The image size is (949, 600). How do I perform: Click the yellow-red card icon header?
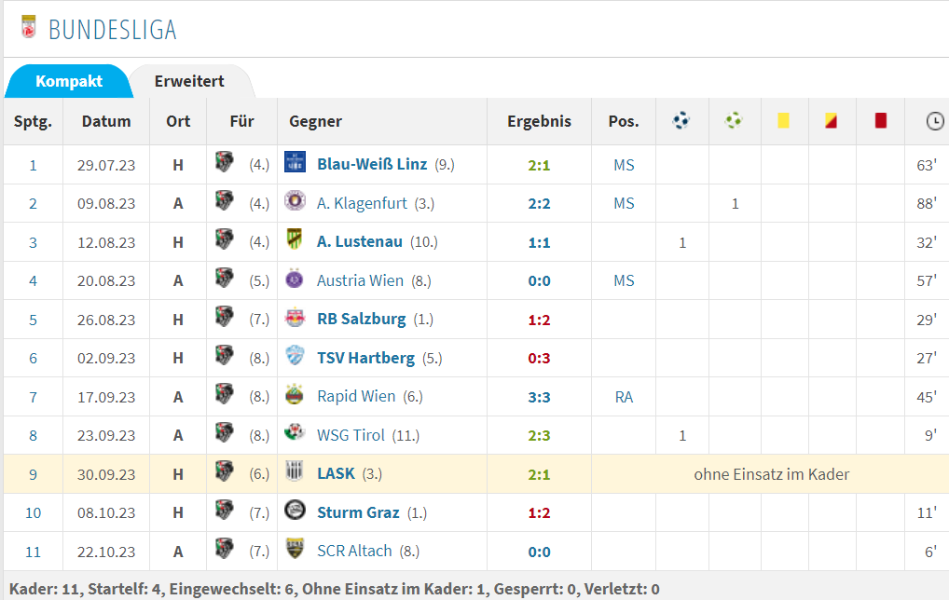[831, 121]
